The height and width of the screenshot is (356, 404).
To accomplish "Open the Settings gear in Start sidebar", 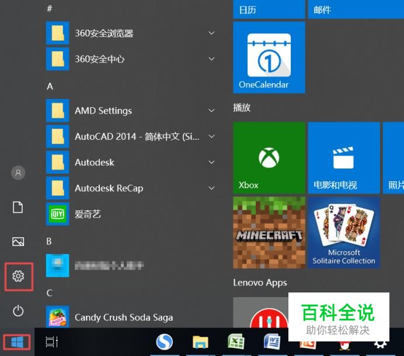I will tap(18, 276).
